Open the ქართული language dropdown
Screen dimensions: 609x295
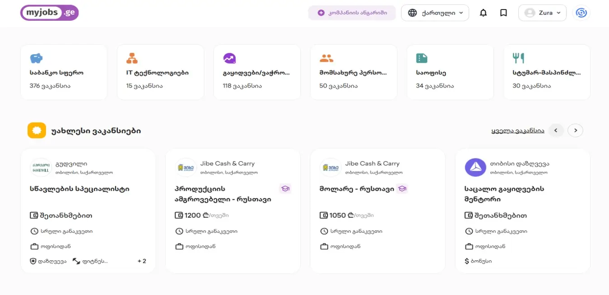pos(435,13)
